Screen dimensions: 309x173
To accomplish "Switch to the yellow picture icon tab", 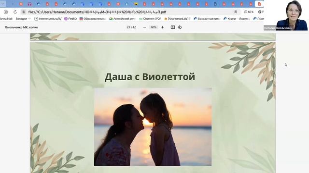I will click(x=136, y=4).
